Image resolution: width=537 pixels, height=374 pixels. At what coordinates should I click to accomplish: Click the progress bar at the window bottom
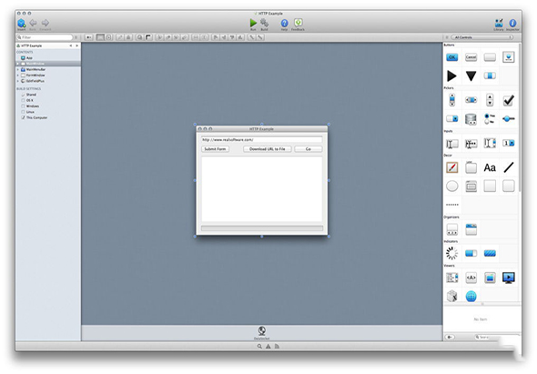[x=262, y=228]
